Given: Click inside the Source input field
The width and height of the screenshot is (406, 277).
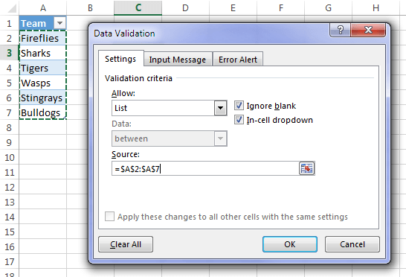Looking at the screenshot, I should [x=205, y=168].
